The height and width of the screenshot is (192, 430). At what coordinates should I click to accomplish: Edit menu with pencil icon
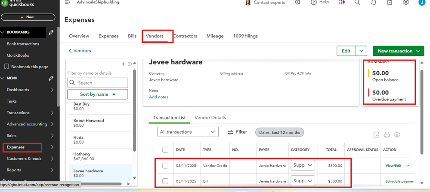coord(51,78)
